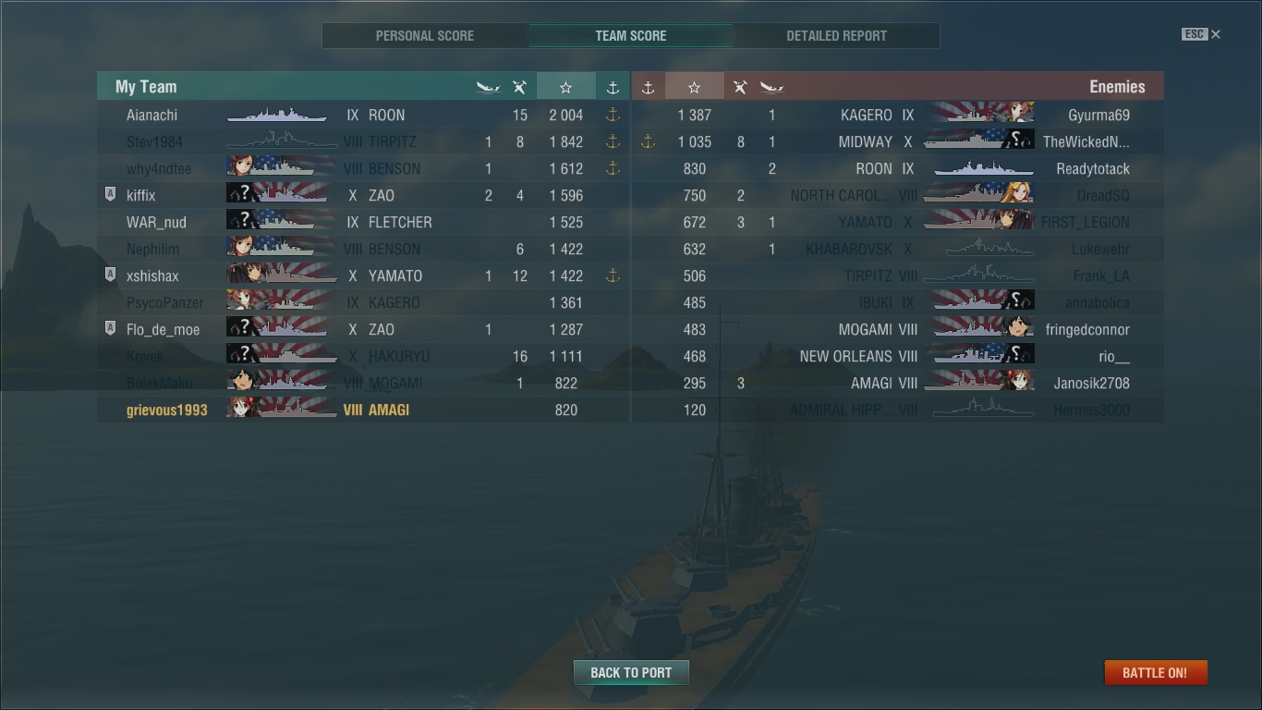The height and width of the screenshot is (710, 1262).
Task: Open Stev1984's anchor achievement icon
Action: pyautogui.click(x=612, y=141)
